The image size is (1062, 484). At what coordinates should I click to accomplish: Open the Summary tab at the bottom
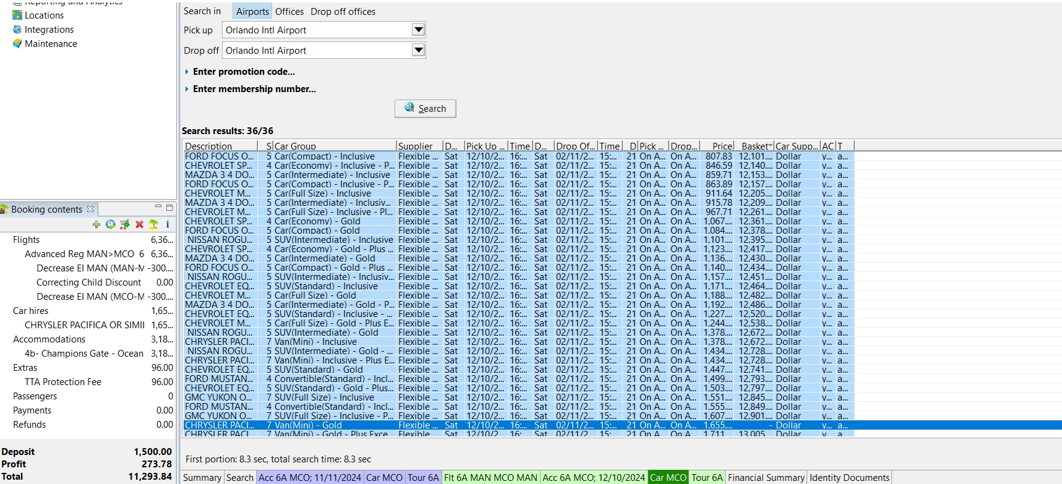(x=202, y=477)
